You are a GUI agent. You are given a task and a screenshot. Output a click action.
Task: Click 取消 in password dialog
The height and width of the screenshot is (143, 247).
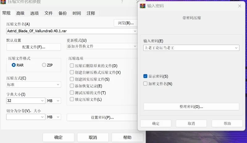(191, 124)
